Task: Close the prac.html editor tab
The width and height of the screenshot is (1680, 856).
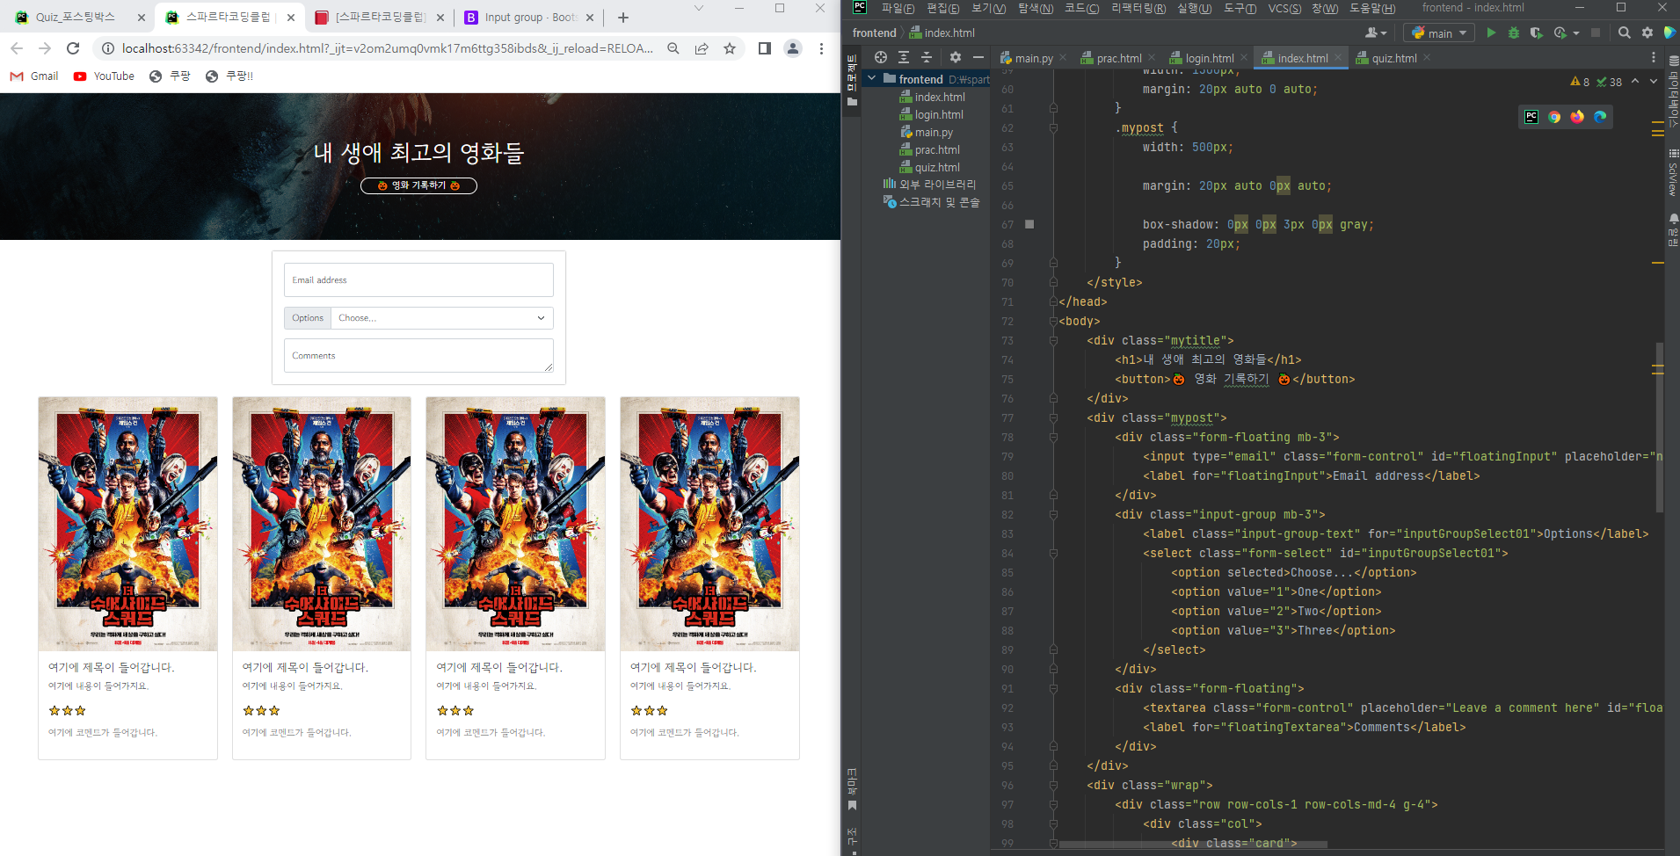Action: pos(1152,58)
